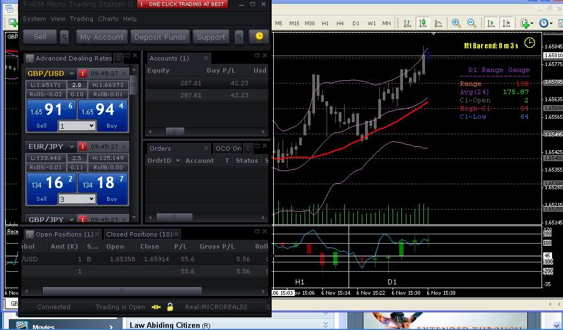This screenshot has height=330, width=563.
Task: Toggle ONE CLICK TRADING AT BEST banner
Action: 183,4
